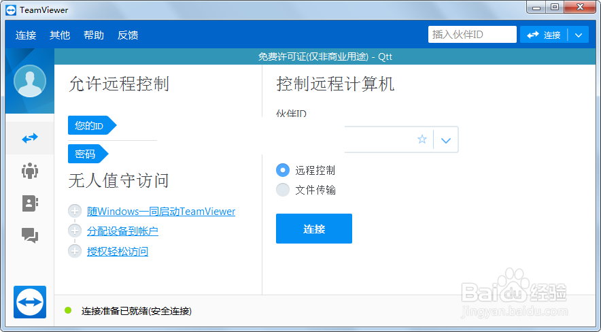Viewport: 601px width, 332px height.
Task: Click the 密码 label tag
Action: coord(88,154)
